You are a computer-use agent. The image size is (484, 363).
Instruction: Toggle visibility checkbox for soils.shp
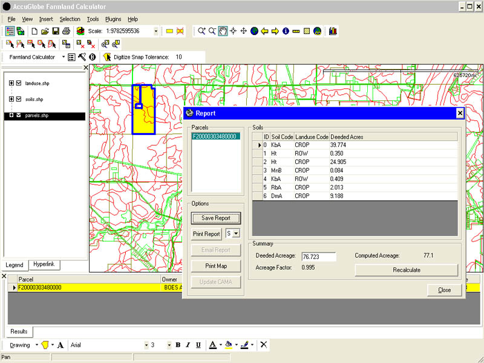click(19, 99)
